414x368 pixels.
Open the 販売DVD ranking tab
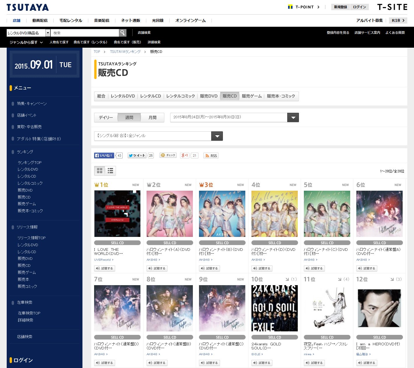209,96
